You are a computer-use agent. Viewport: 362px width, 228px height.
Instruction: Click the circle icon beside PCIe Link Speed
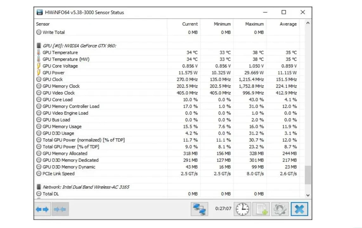pyautogui.click(x=39, y=173)
